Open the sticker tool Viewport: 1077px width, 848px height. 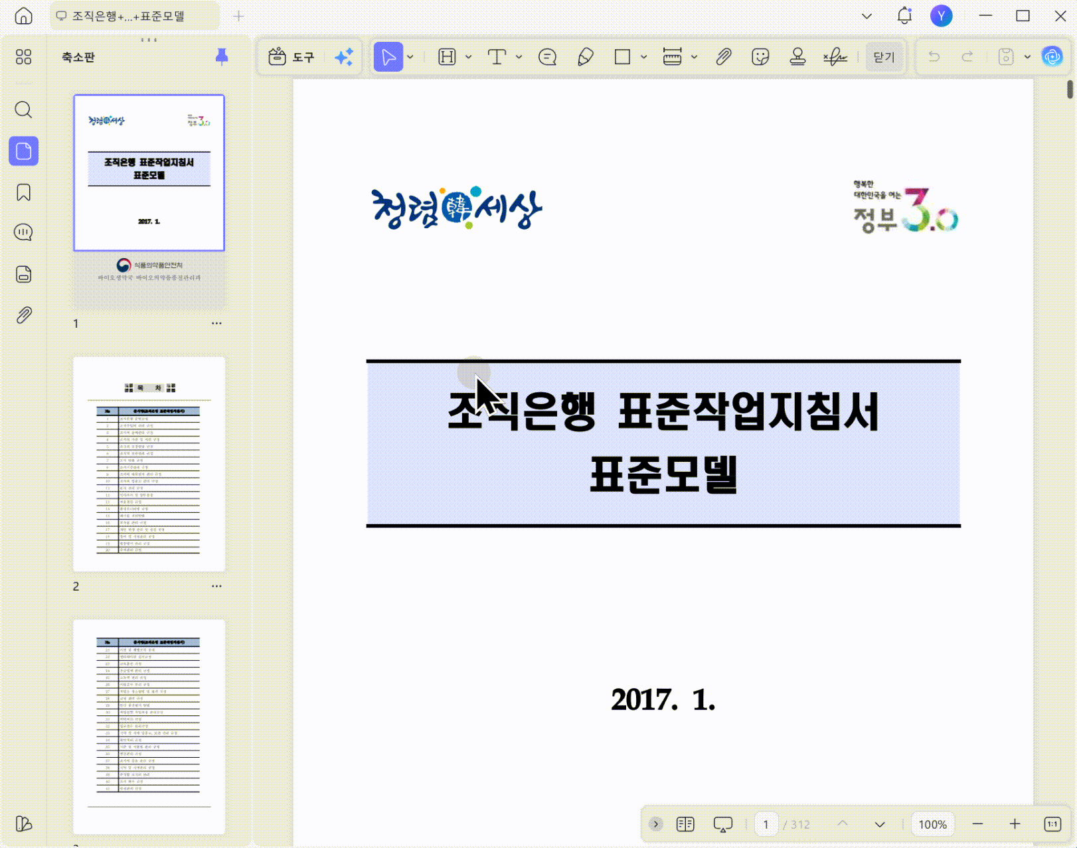[760, 57]
